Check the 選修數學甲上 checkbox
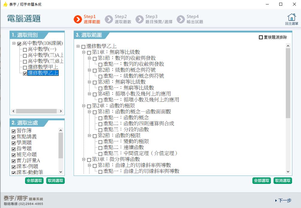This screenshot has height=208, width=301. point(25,68)
